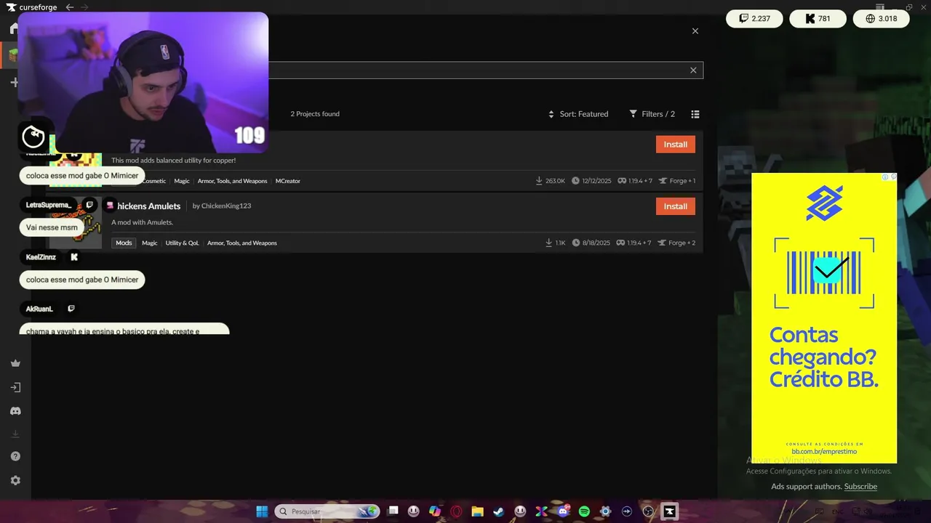Close the mod search dialog

695,31
